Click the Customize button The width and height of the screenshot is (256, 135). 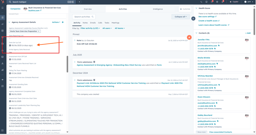[185, 9]
